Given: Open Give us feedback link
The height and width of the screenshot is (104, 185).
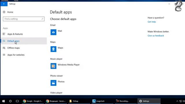Looking at the screenshot, I should [x=156, y=36].
